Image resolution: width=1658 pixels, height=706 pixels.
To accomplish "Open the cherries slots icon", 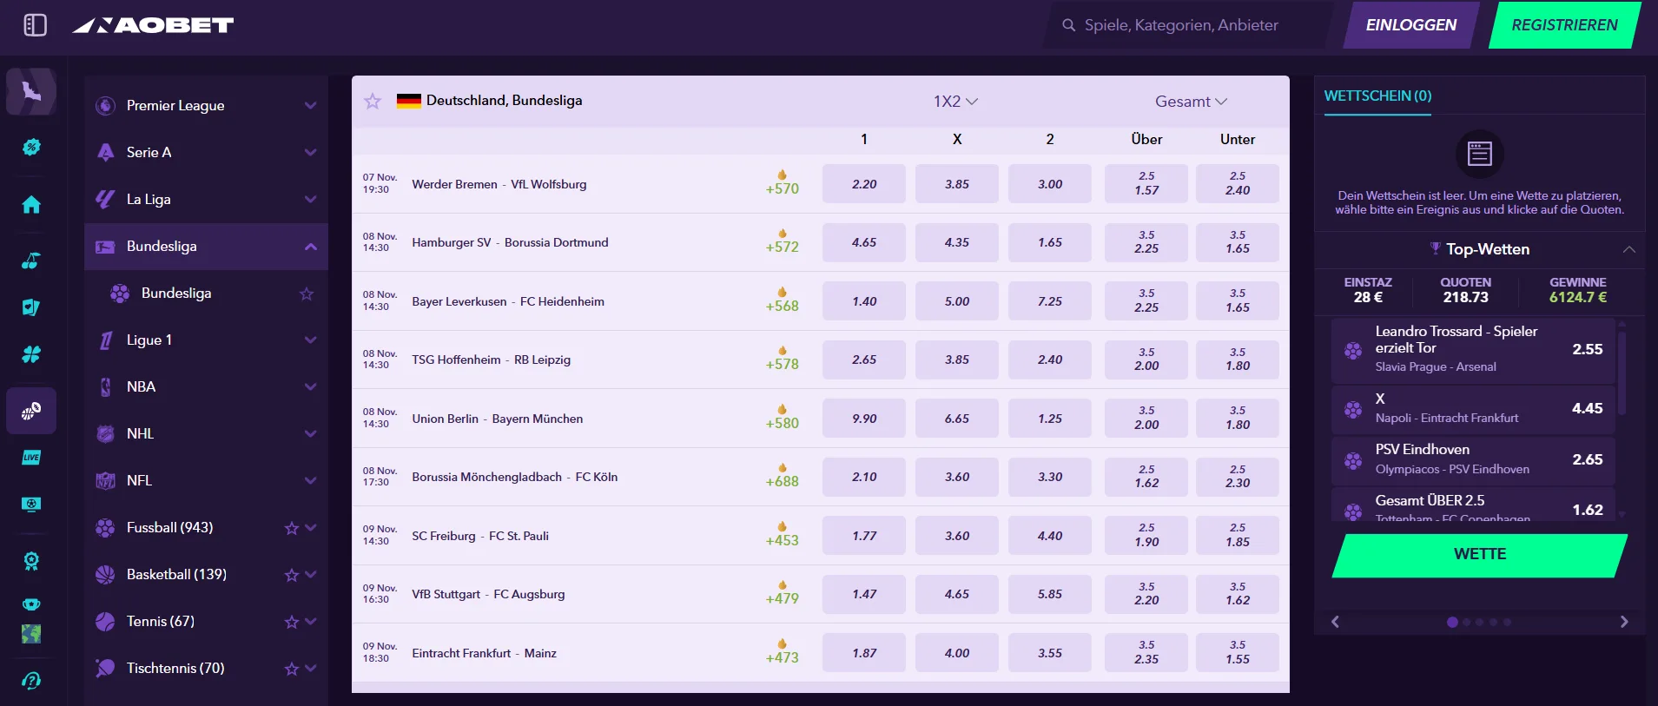I will 31,261.
